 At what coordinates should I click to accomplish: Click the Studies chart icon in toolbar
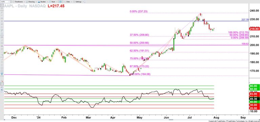[x=39, y=2]
